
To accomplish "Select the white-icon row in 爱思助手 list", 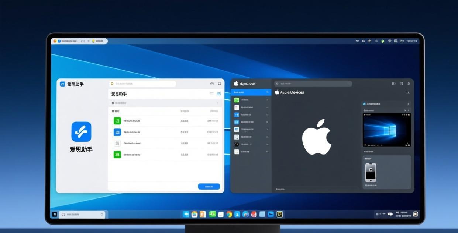I will [x=165, y=144].
